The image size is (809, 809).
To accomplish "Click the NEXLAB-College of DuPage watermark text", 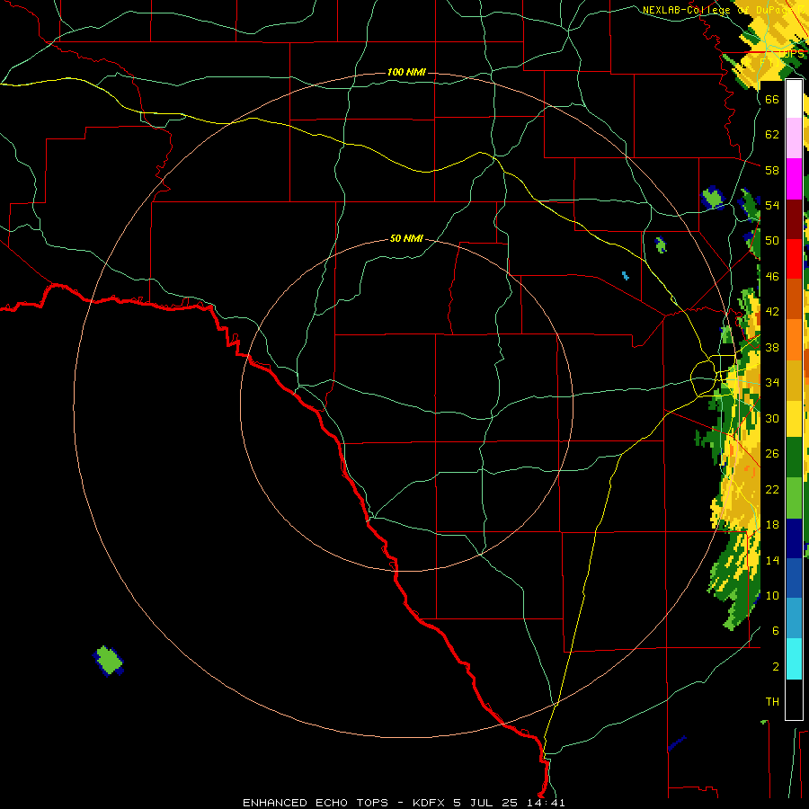I will (723, 10).
